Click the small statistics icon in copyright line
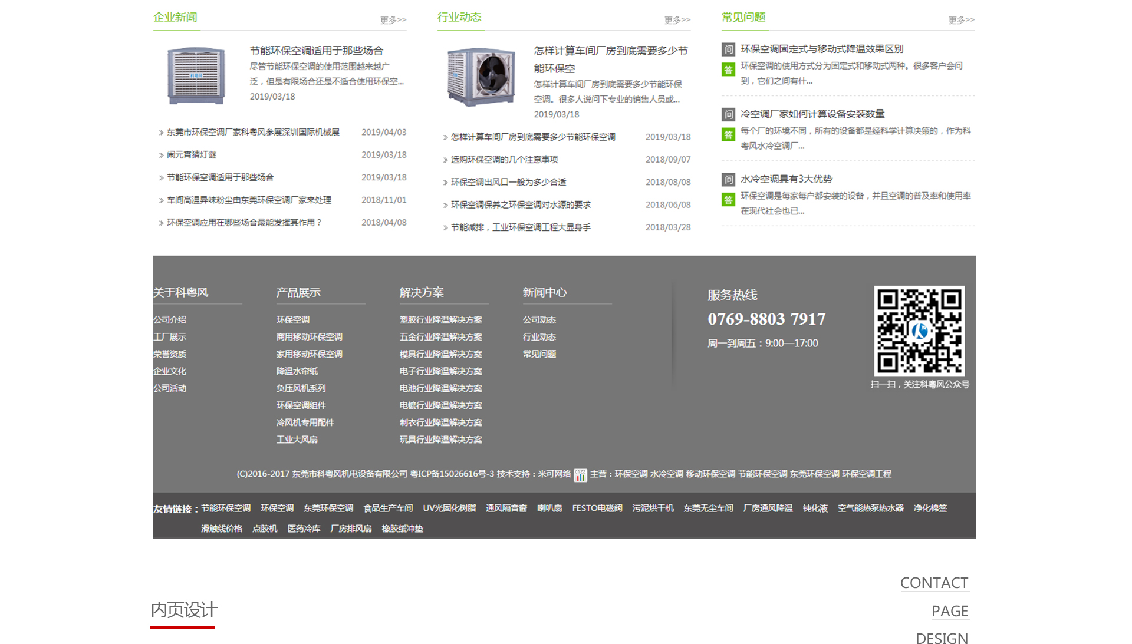 (580, 475)
